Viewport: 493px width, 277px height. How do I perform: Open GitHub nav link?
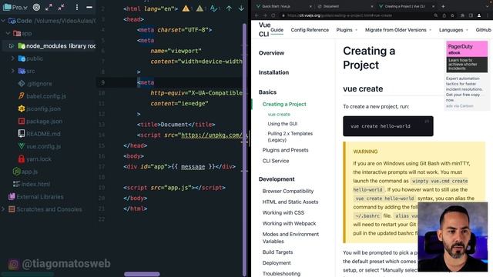483,30
